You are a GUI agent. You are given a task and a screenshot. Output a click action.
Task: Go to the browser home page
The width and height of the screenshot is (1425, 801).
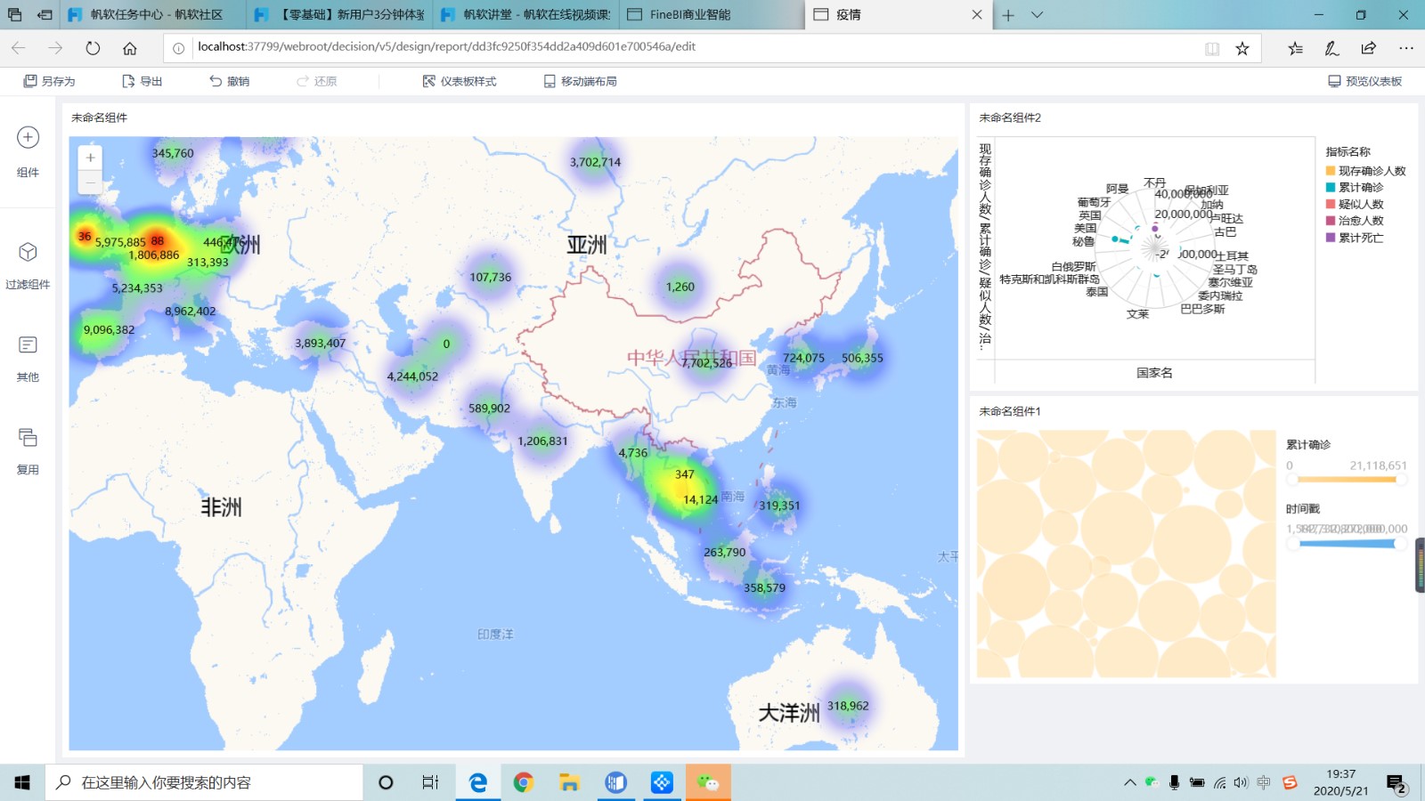coord(130,48)
